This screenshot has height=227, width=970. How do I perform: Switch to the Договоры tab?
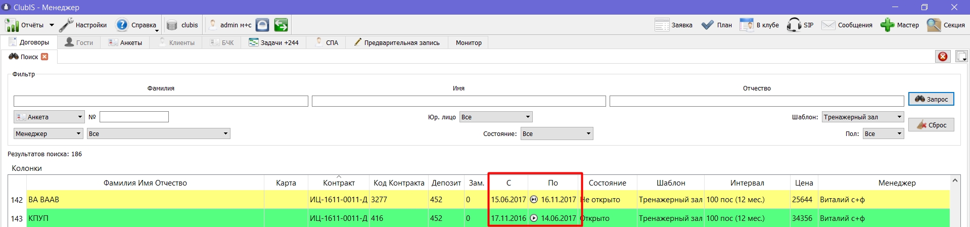[x=29, y=42]
